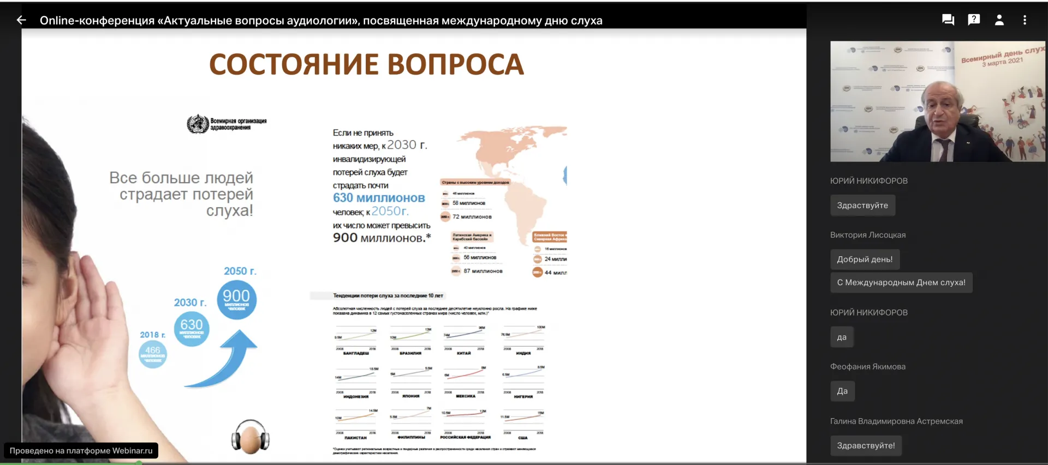Show the participants list icon

(999, 20)
